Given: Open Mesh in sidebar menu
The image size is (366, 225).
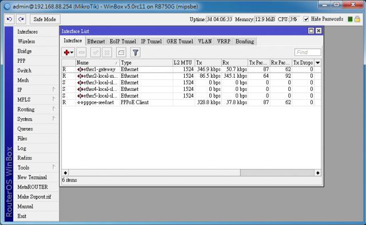Looking at the screenshot, I should click(36, 81).
